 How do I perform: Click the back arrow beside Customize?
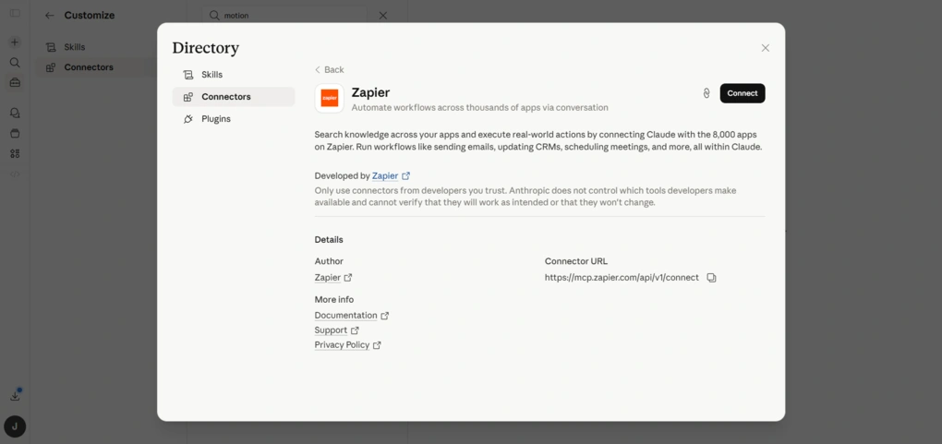tap(50, 16)
